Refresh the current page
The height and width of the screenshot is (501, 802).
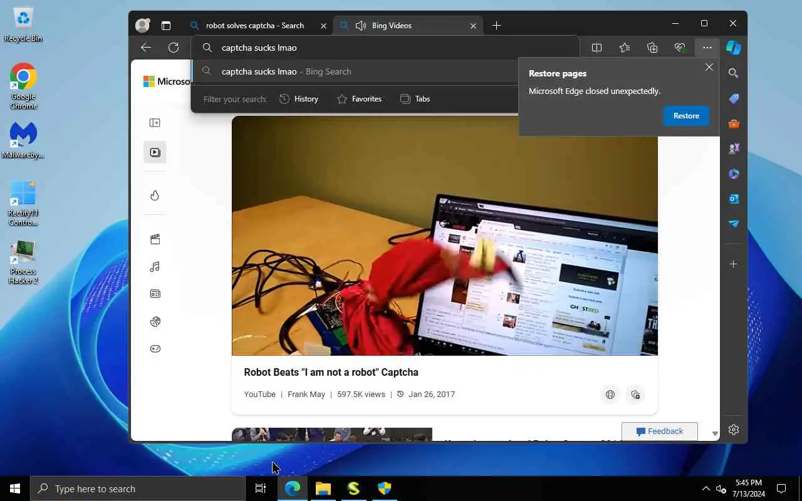(174, 48)
